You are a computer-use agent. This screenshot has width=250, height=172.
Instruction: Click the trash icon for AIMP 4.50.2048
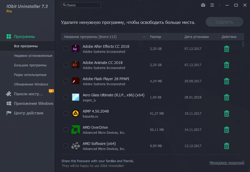coord(226,113)
